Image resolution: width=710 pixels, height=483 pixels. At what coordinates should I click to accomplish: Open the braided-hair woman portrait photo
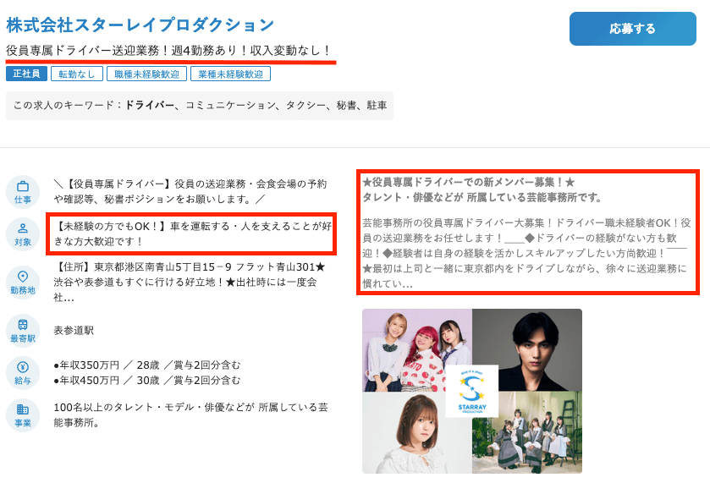(x=417, y=433)
